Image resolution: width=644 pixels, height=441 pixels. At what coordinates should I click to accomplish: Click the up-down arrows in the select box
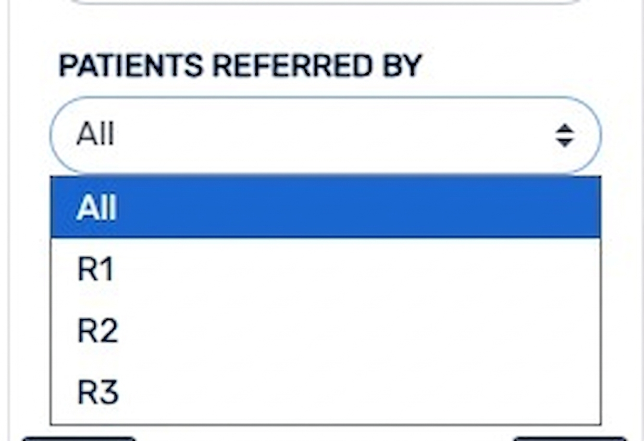tap(564, 135)
